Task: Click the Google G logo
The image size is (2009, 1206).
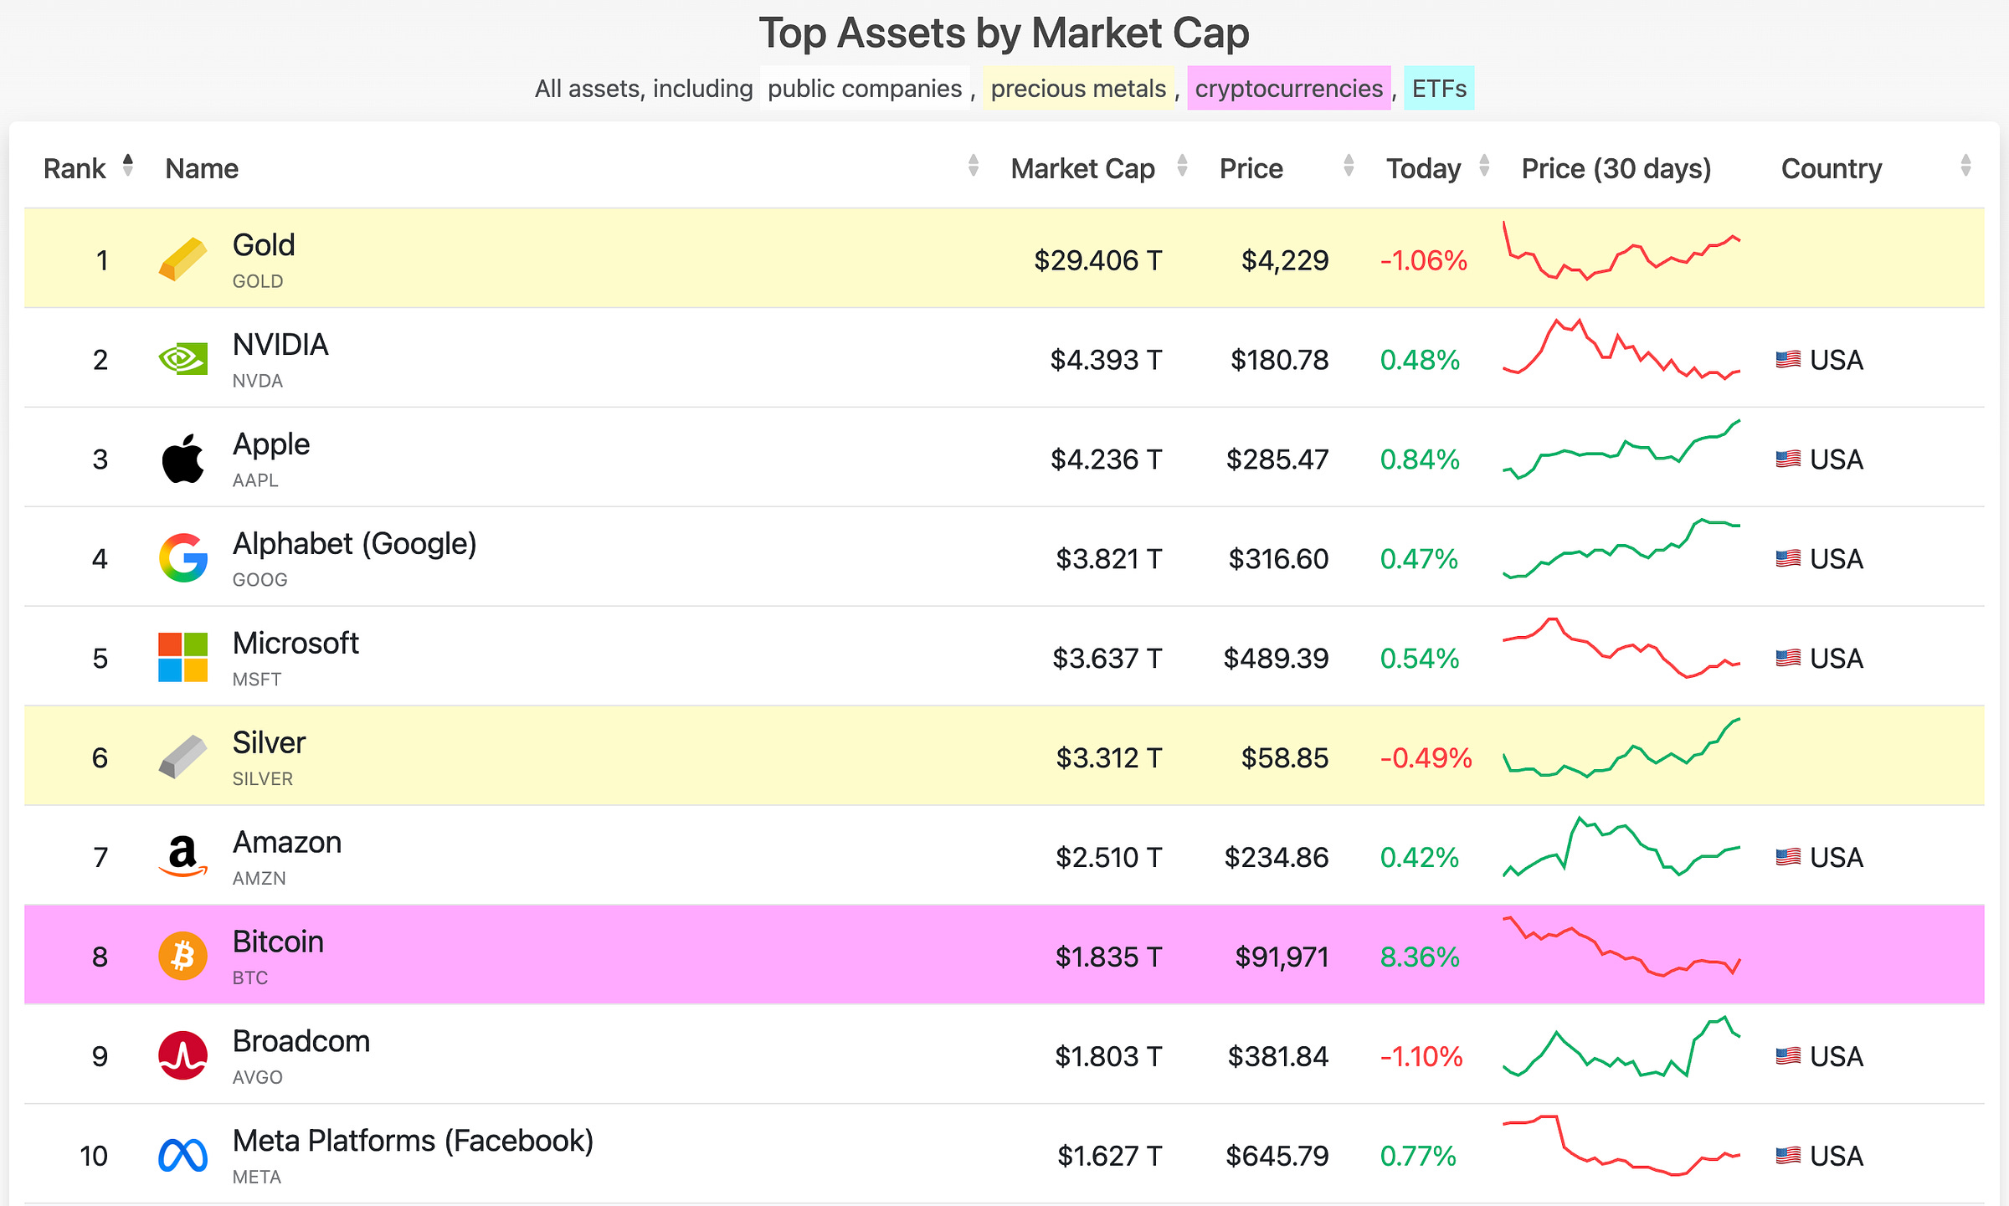Action: pyautogui.click(x=182, y=558)
